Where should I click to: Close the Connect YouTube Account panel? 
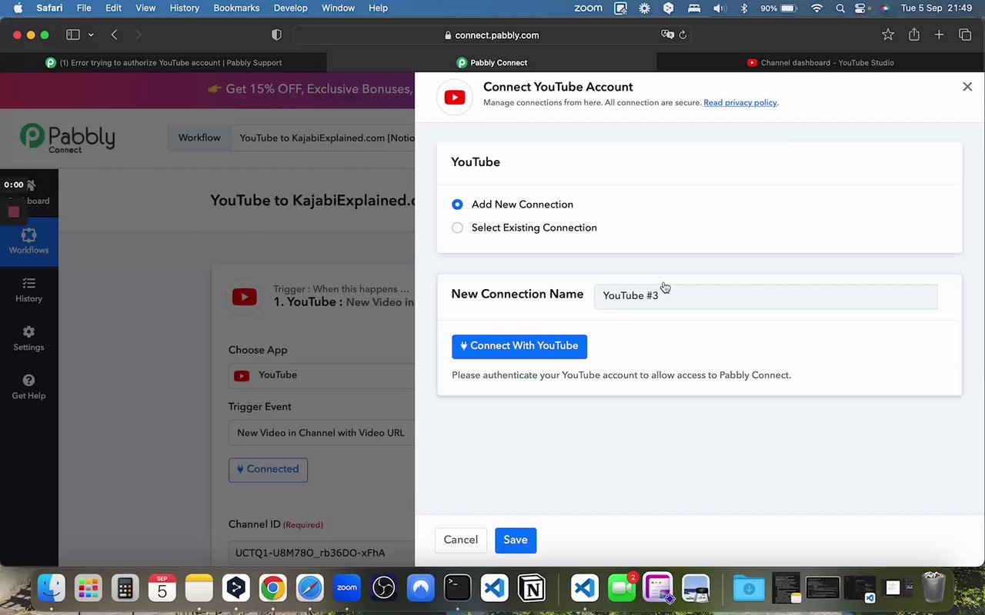click(967, 87)
